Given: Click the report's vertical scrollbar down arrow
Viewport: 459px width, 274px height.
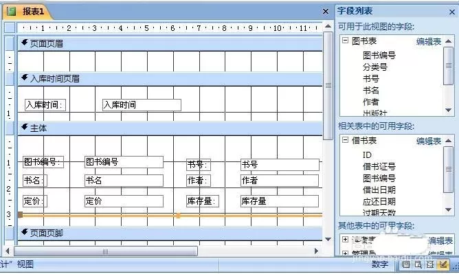Looking at the screenshot, I should 328,239.
